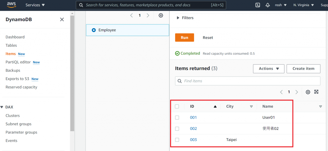Click the Create item button

pyautogui.click(x=303, y=69)
